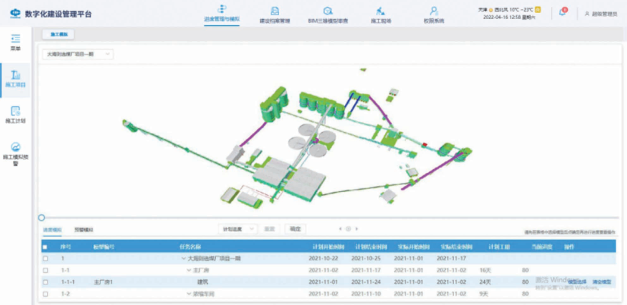Collapse the 大海则选煤厂项目一期 tree row
Image resolution: width=627 pixels, height=305 pixels.
click(x=184, y=259)
